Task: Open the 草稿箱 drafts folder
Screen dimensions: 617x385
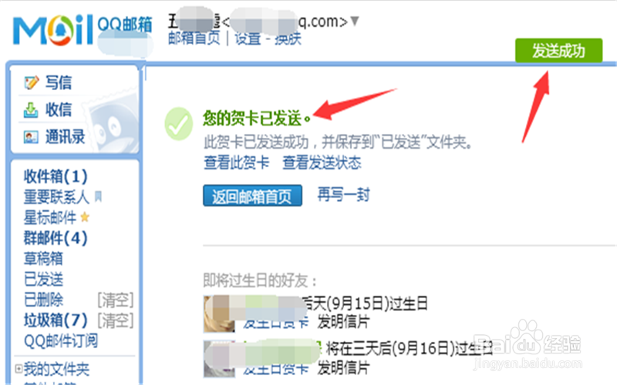Action: click(x=43, y=258)
